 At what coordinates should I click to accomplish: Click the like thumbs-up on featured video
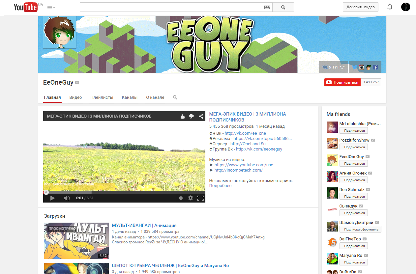click(x=182, y=116)
